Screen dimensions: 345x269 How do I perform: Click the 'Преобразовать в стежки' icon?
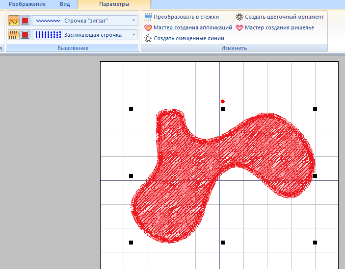click(148, 17)
